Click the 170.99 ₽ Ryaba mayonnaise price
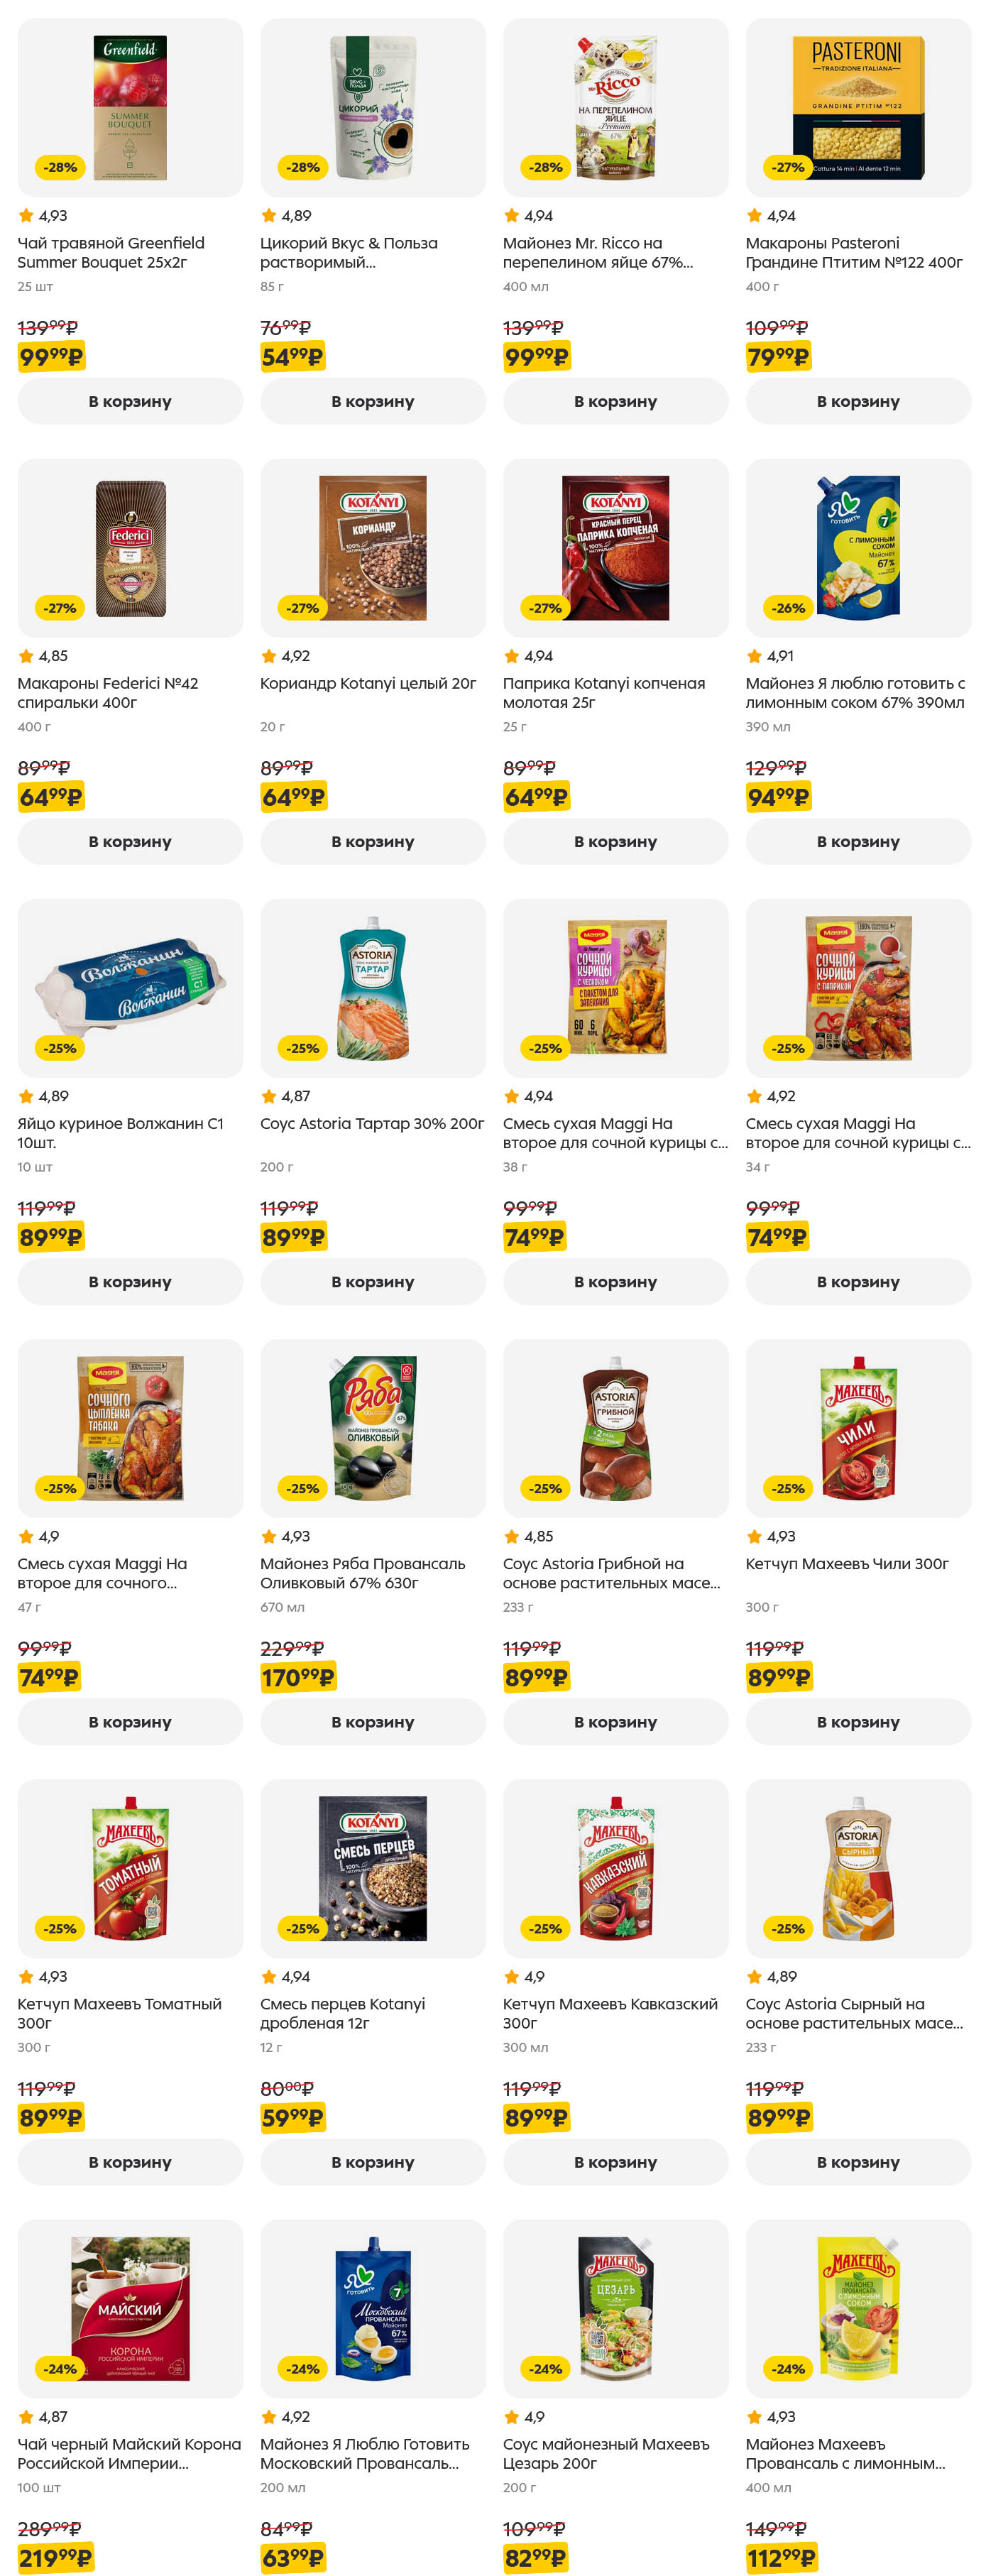This screenshot has width=986, height=2576. tap(298, 1677)
